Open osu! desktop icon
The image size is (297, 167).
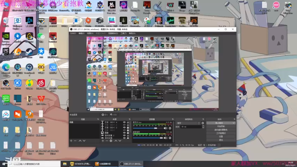pos(276,6)
